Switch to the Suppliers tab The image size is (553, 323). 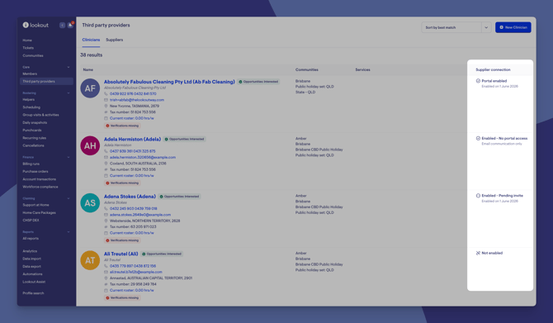114,40
